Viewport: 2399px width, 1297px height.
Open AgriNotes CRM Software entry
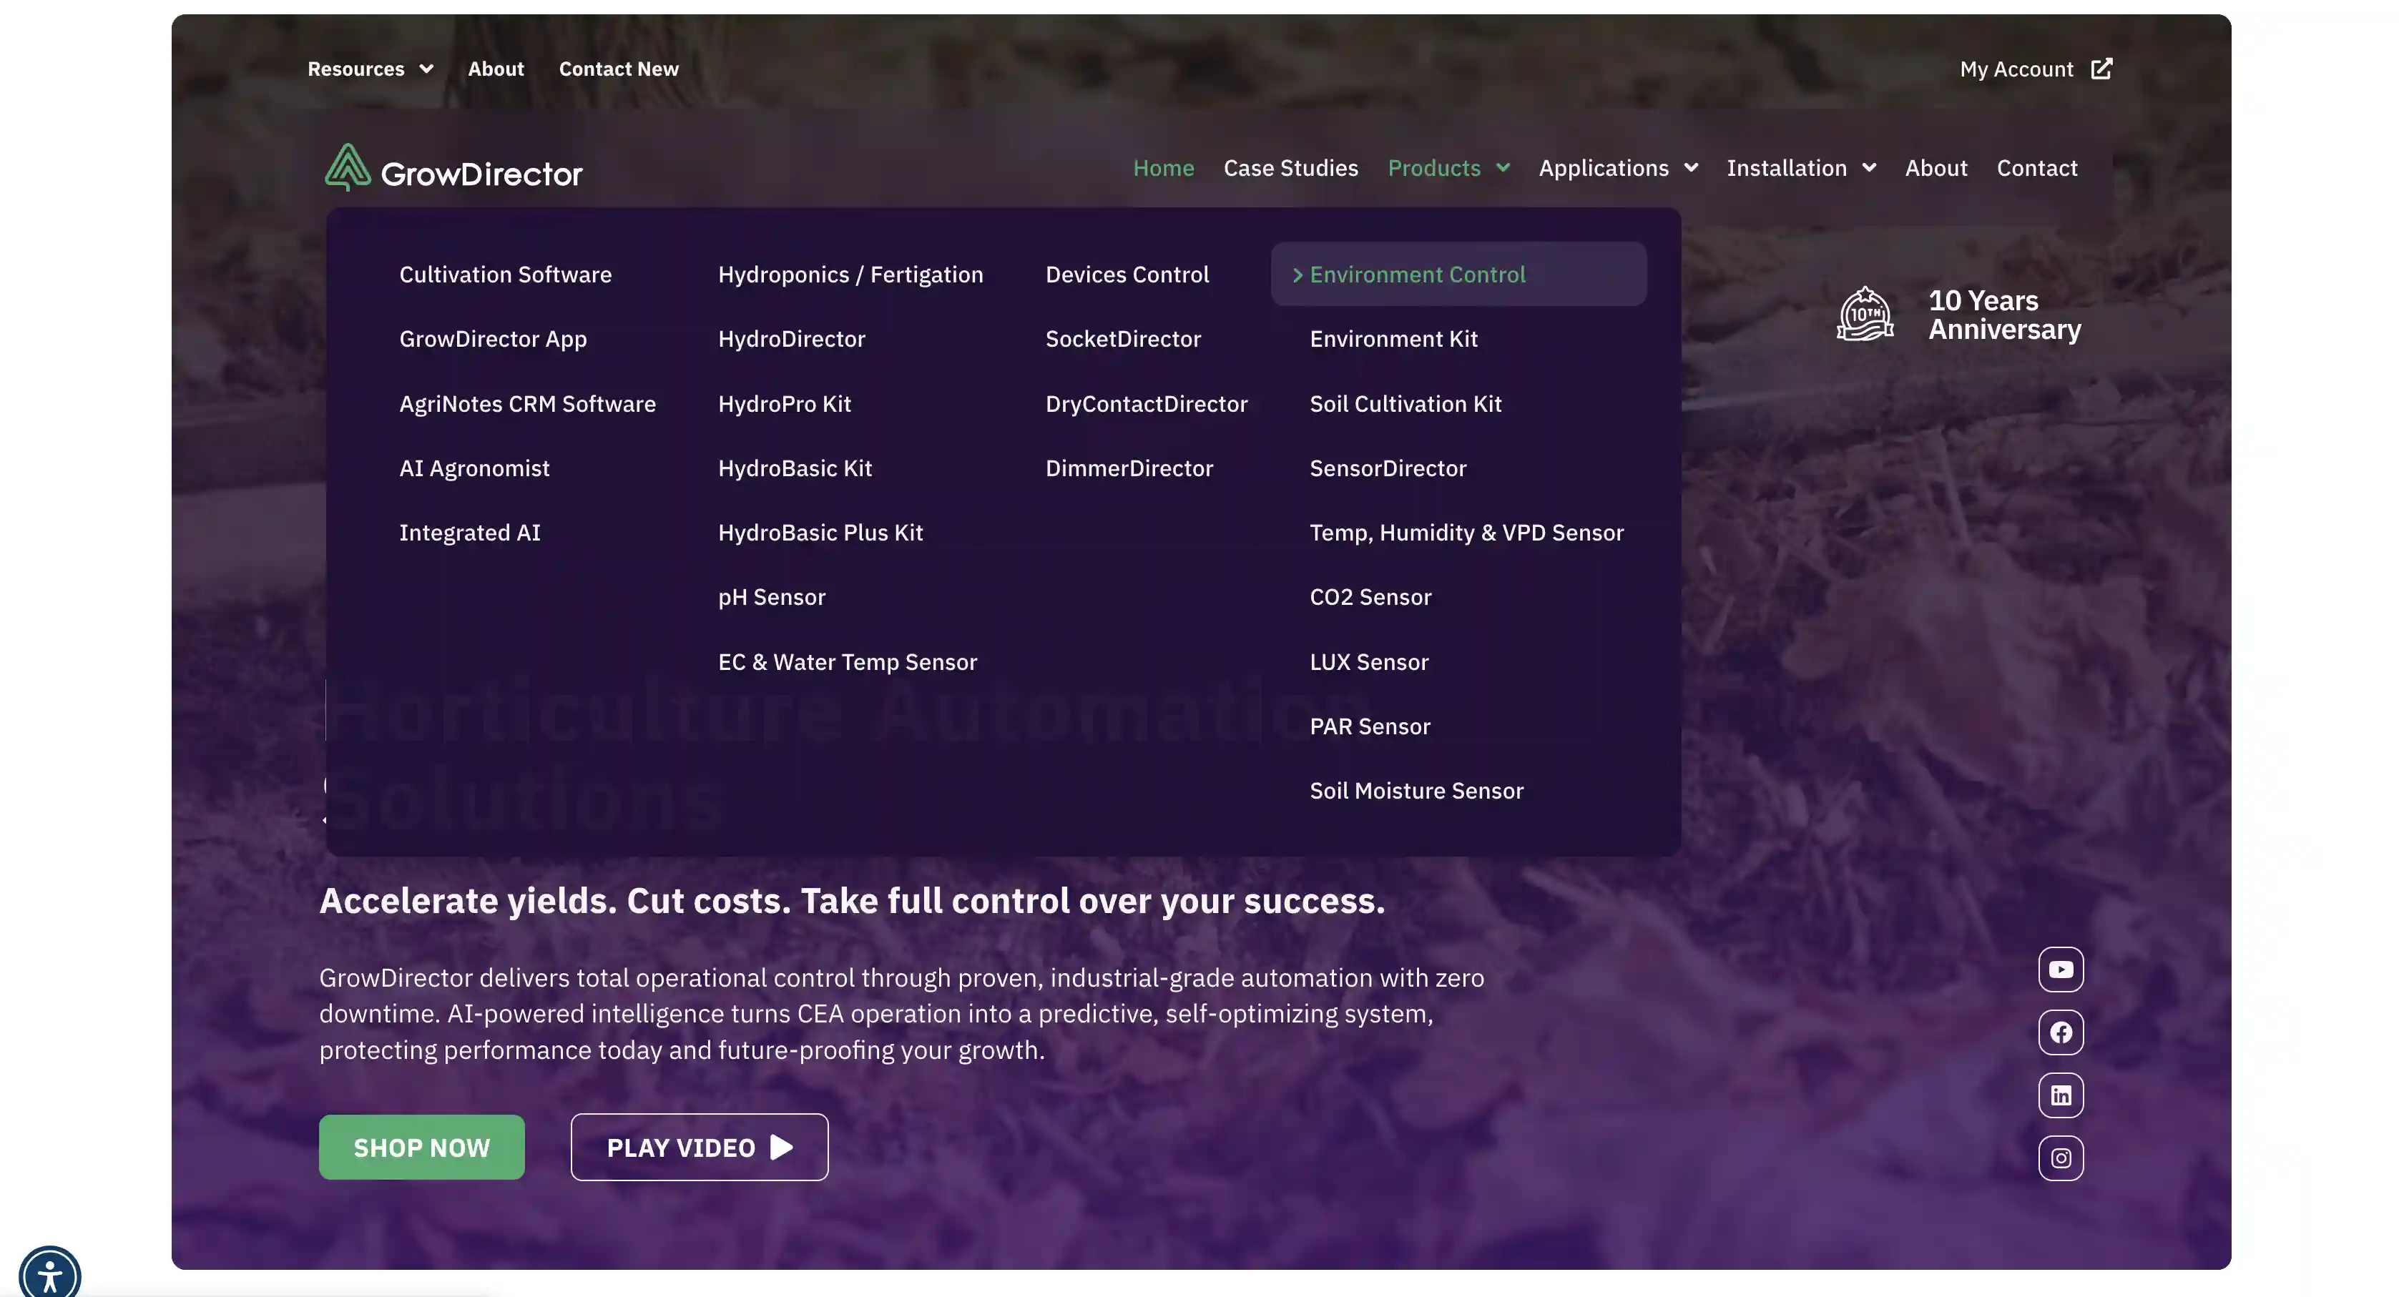pos(527,403)
